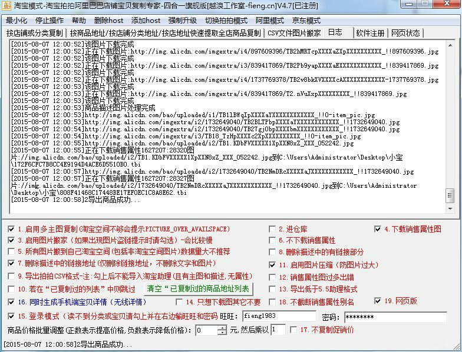Switch to 阿里模式

(270, 20)
